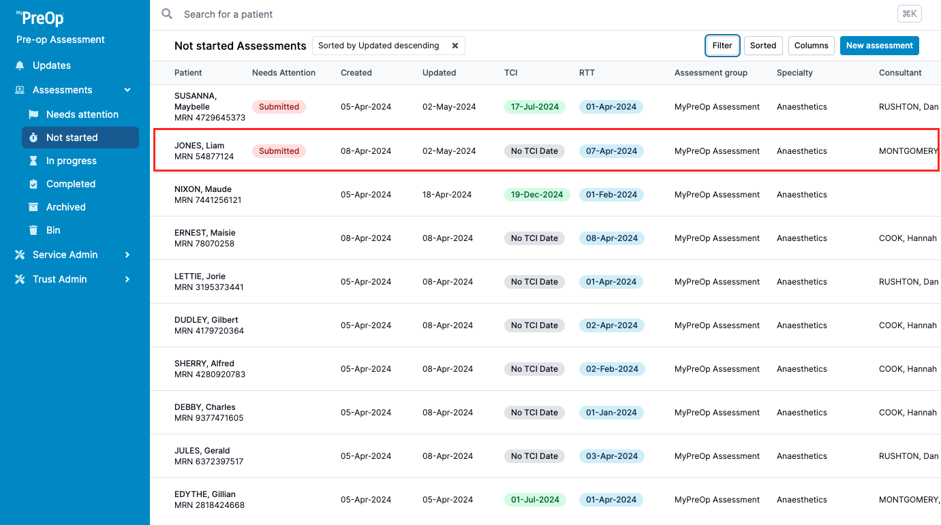941x525 pixels.
Task: Click the Consultant column header
Action: [900, 73]
